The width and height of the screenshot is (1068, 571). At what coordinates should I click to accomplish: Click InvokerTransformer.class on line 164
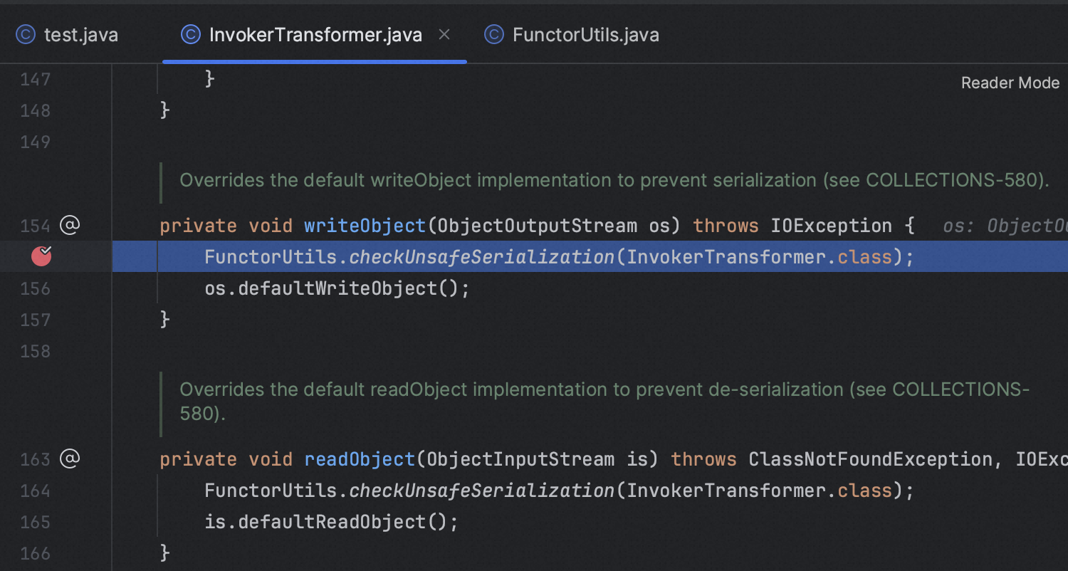coord(759,491)
